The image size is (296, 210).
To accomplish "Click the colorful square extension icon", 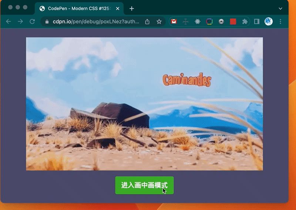I will coord(209,21).
